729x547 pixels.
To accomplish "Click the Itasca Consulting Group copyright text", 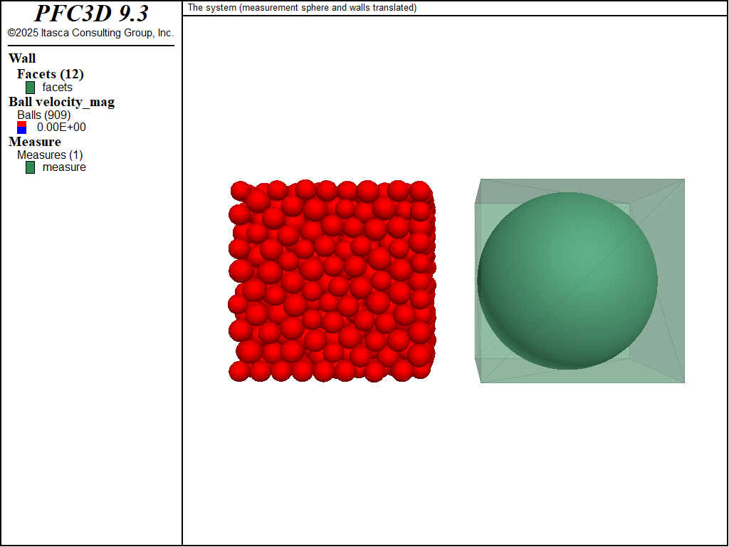I will click(90, 32).
